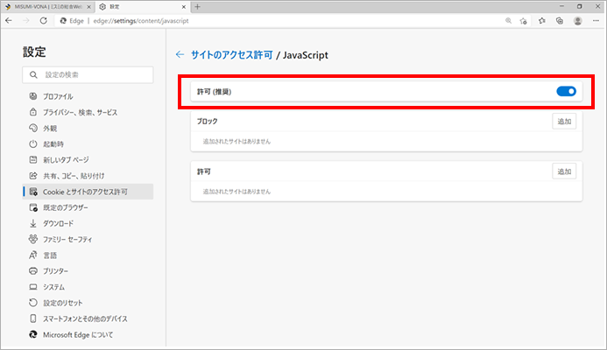Viewport: 607px width, 350px height.
Task: Click the 設定の検索 search field
Action: tap(88, 76)
